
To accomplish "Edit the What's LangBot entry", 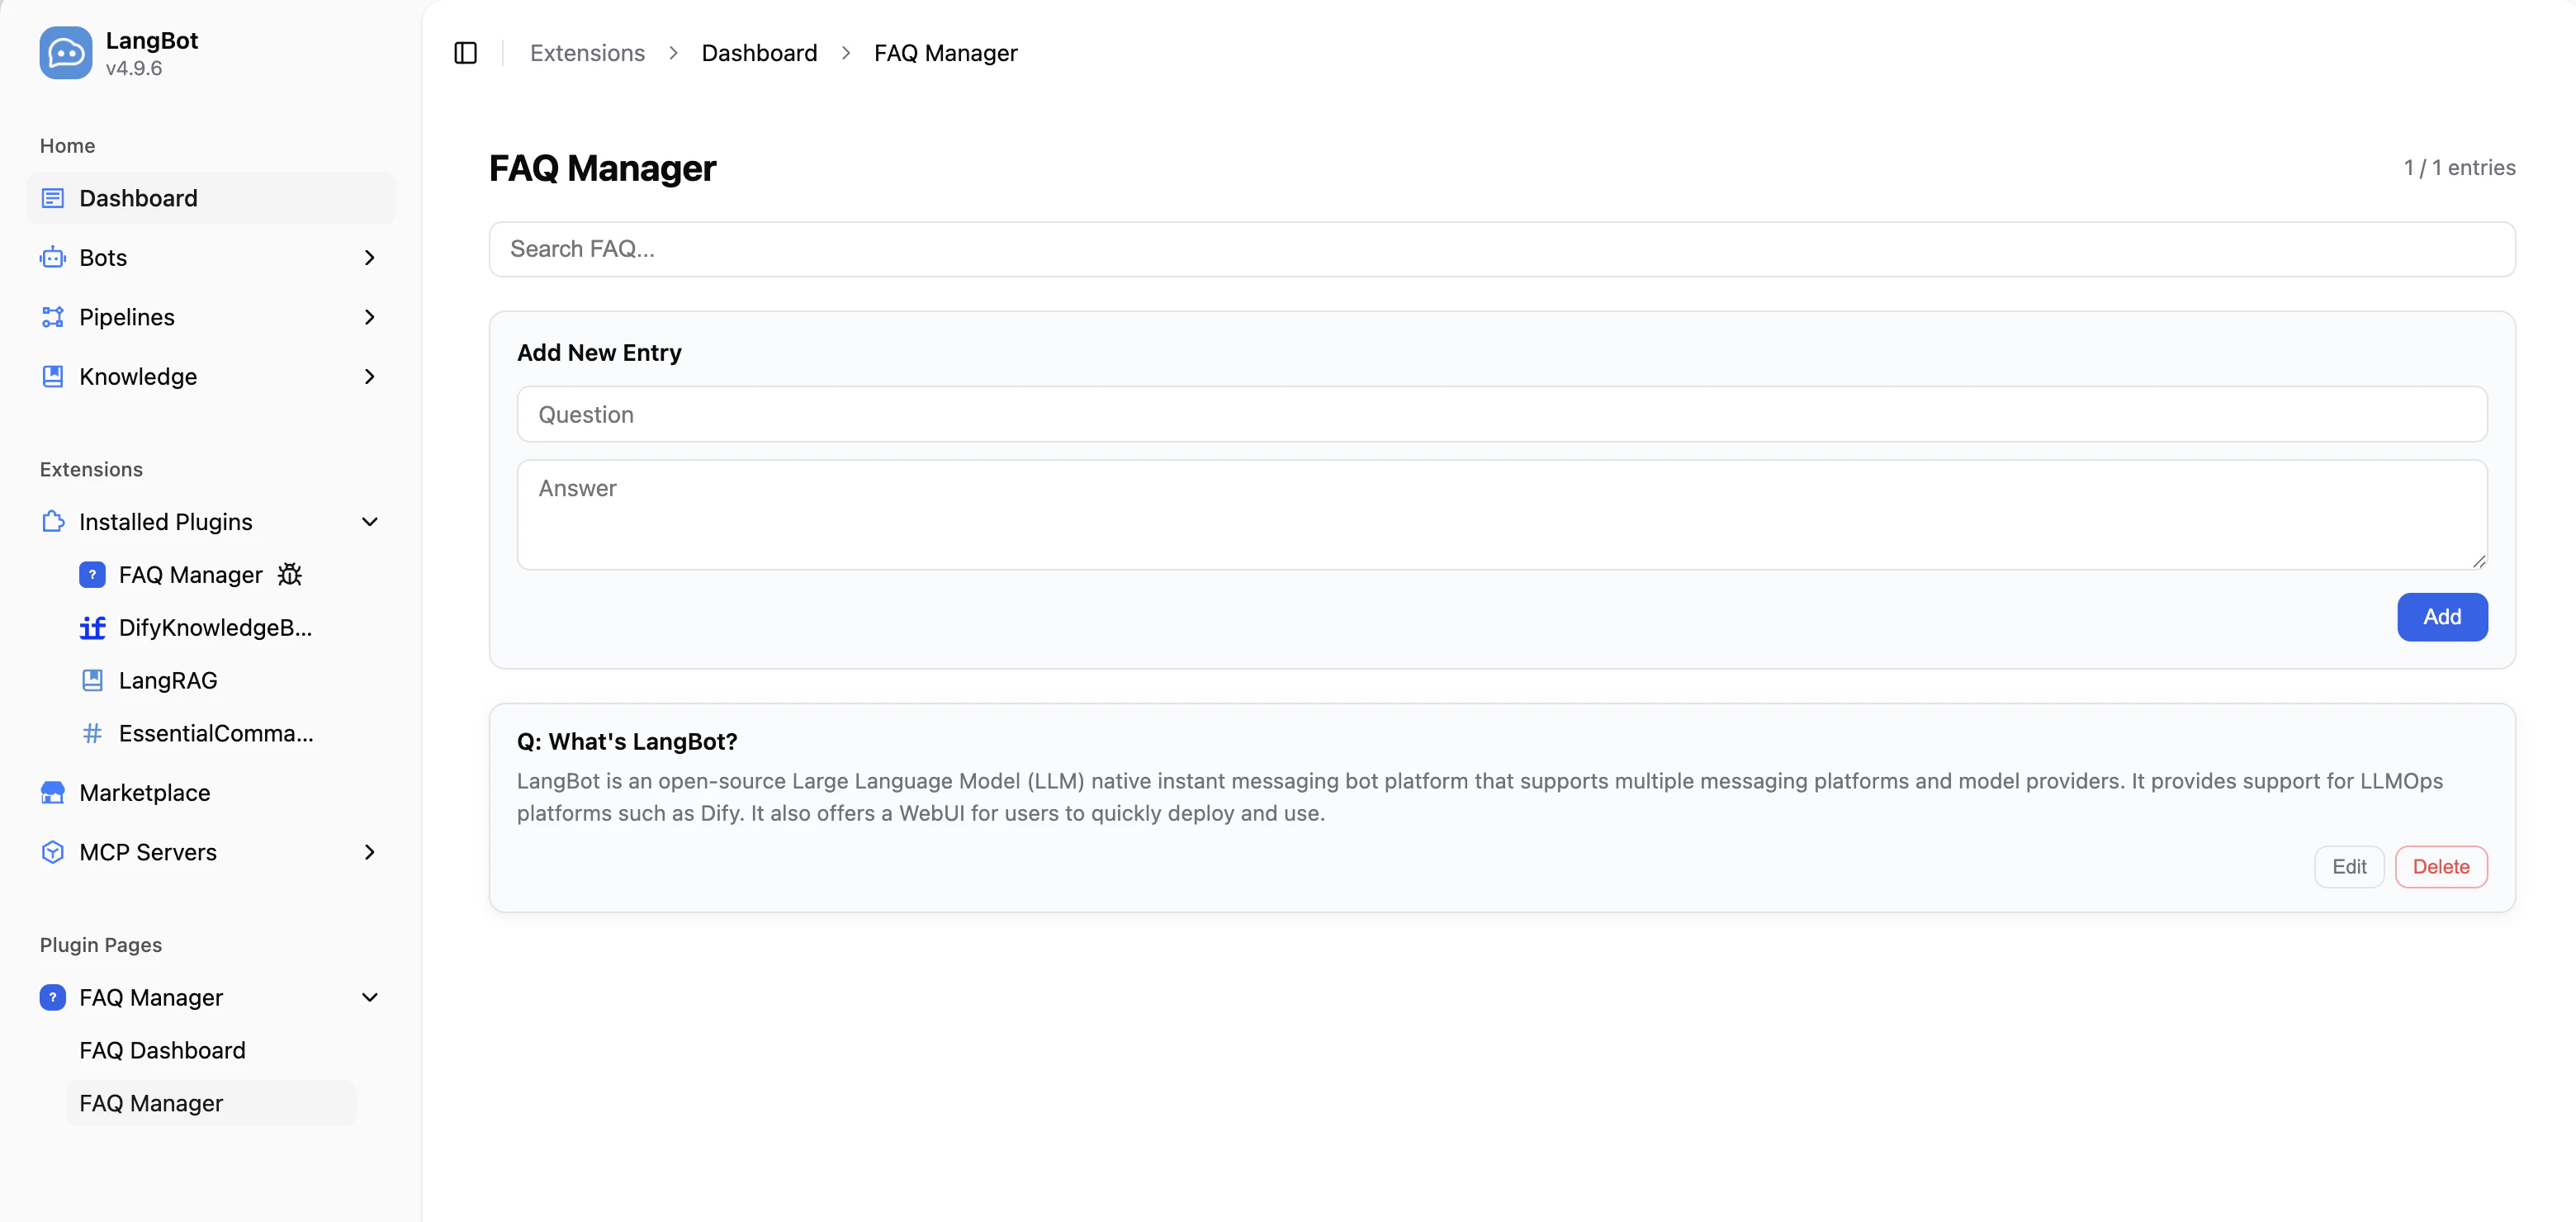I will coord(2348,866).
